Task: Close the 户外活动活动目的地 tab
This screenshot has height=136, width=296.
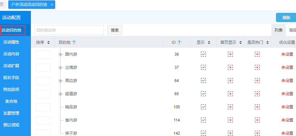Action: [52, 5]
